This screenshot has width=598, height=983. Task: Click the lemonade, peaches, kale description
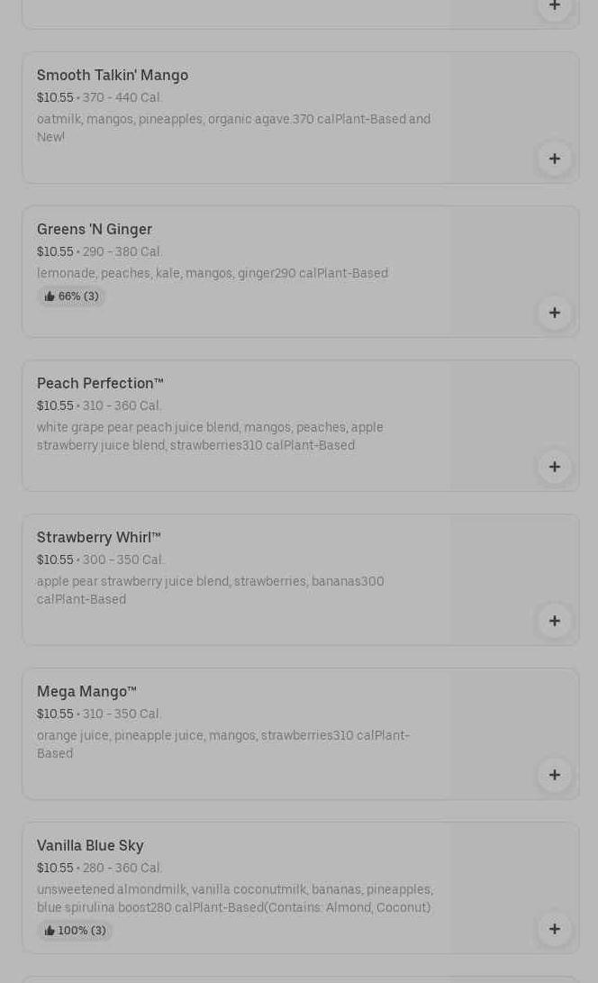tap(213, 274)
